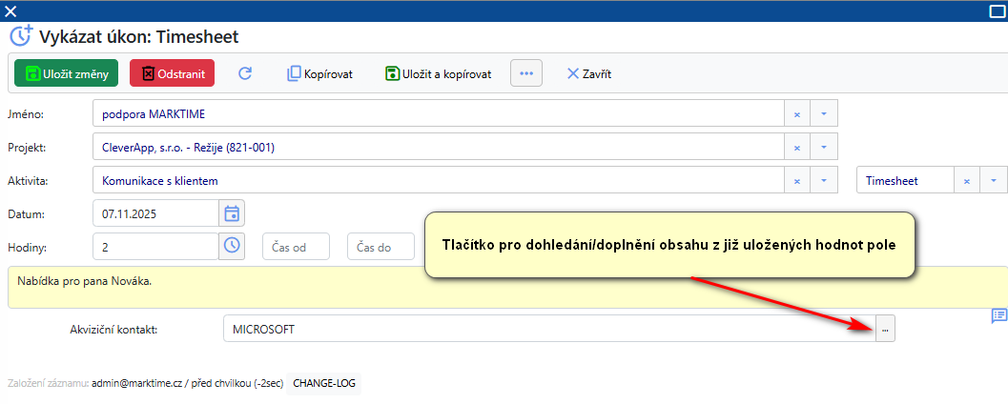
Task: Expand the Aktivita dropdown
Action: point(824,180)
